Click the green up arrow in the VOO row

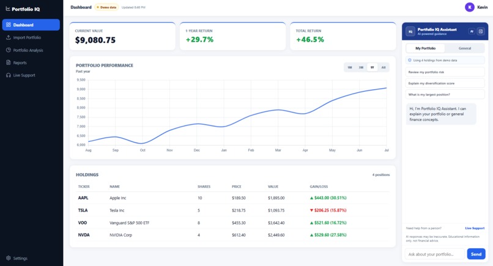click(x=311, y=223)
